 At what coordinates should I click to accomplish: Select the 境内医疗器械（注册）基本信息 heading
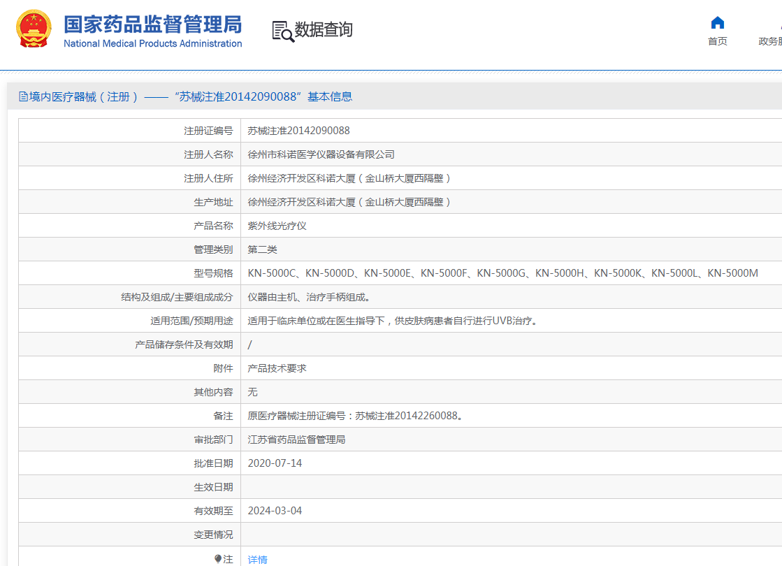[x=185, y=96]
